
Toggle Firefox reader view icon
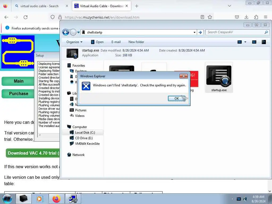[x=202, y=17]
